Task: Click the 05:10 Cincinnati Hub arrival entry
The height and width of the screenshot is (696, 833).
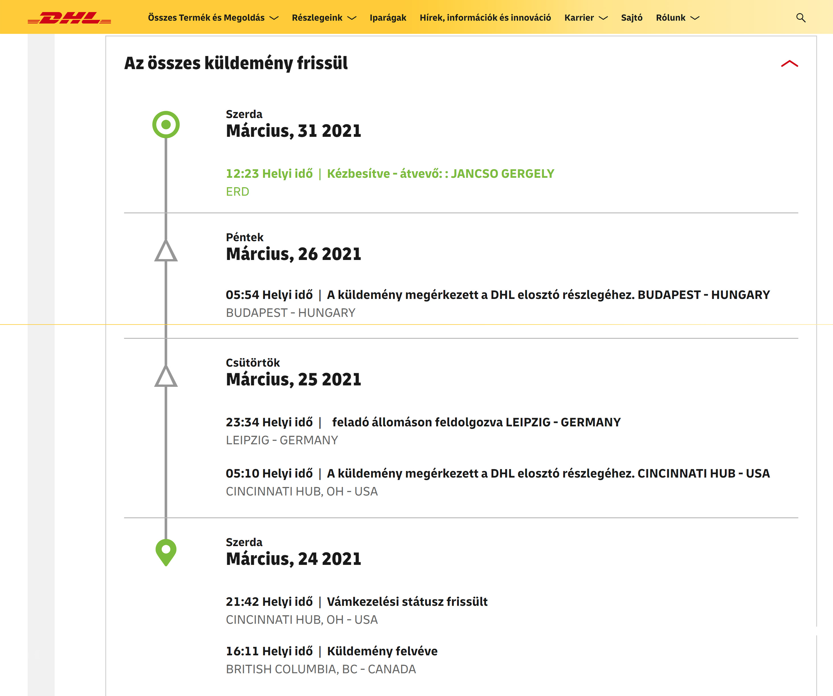Action: tap(498, 473)
